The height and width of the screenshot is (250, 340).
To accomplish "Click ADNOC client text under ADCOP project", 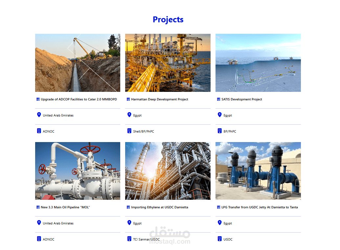I will tap(49, 131).
